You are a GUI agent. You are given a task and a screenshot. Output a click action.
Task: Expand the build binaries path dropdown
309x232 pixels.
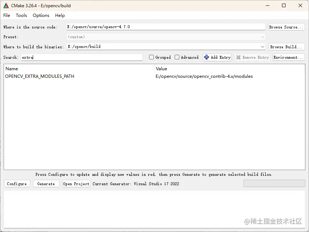click(262, 47)
